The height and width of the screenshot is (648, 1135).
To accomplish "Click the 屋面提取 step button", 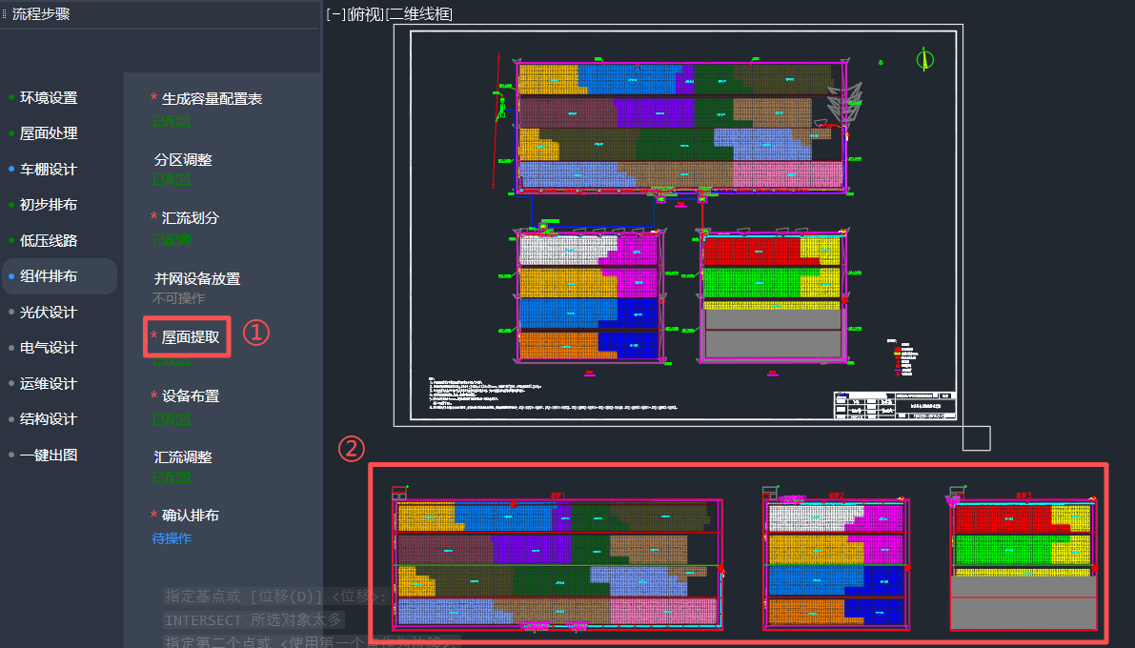I will 190,336.
